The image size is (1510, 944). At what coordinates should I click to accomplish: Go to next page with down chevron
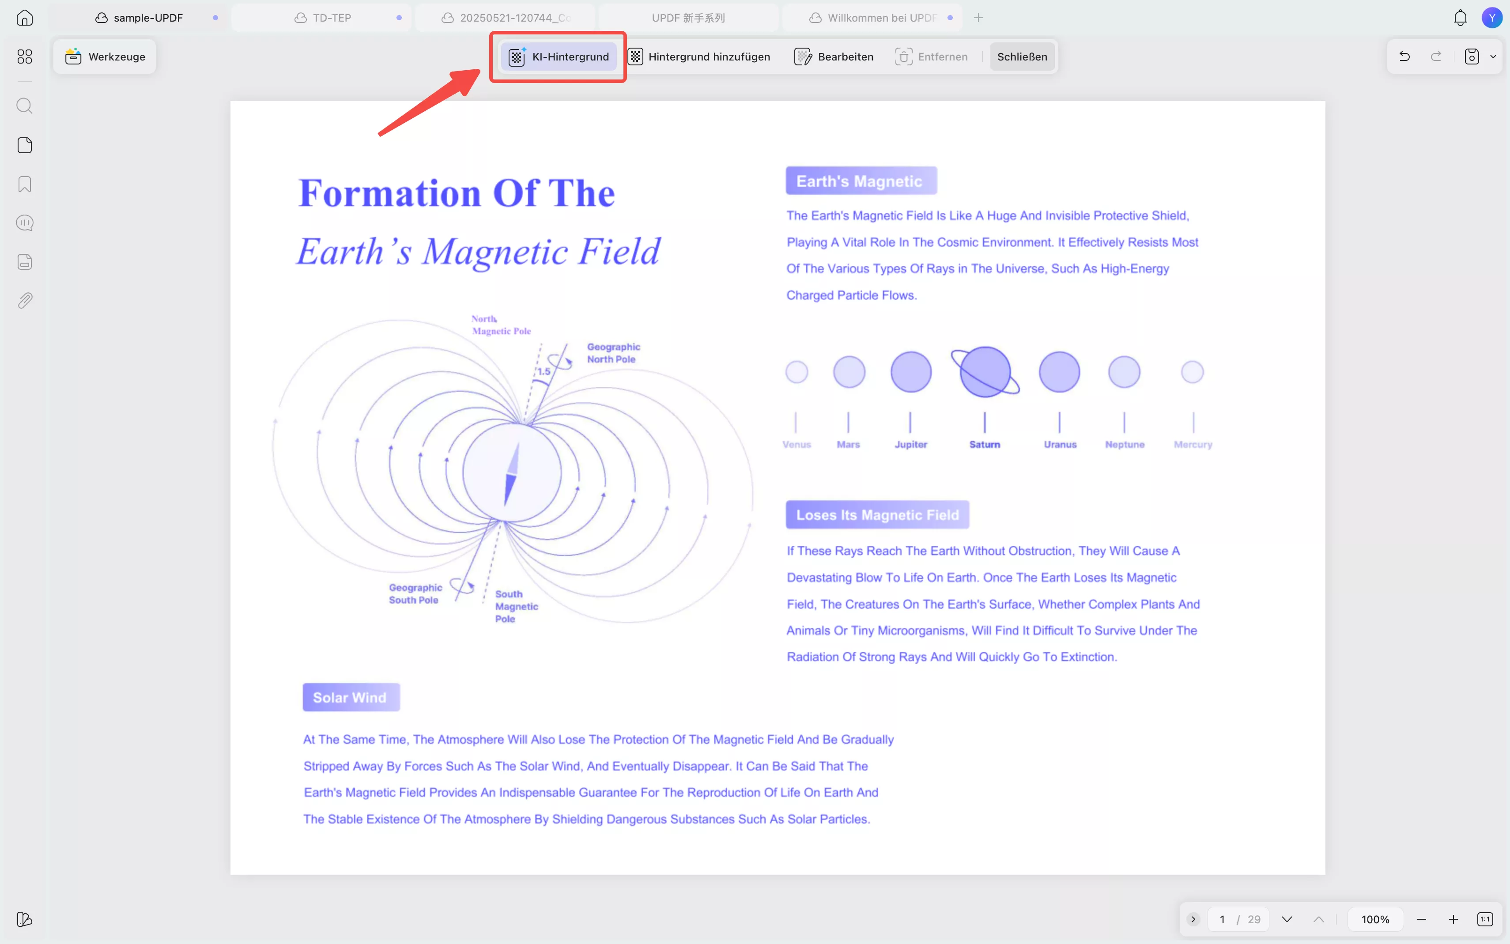coord(1287,919)
